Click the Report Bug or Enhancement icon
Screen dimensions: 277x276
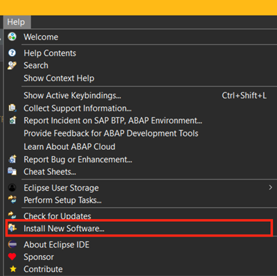[x=12, y=159]
